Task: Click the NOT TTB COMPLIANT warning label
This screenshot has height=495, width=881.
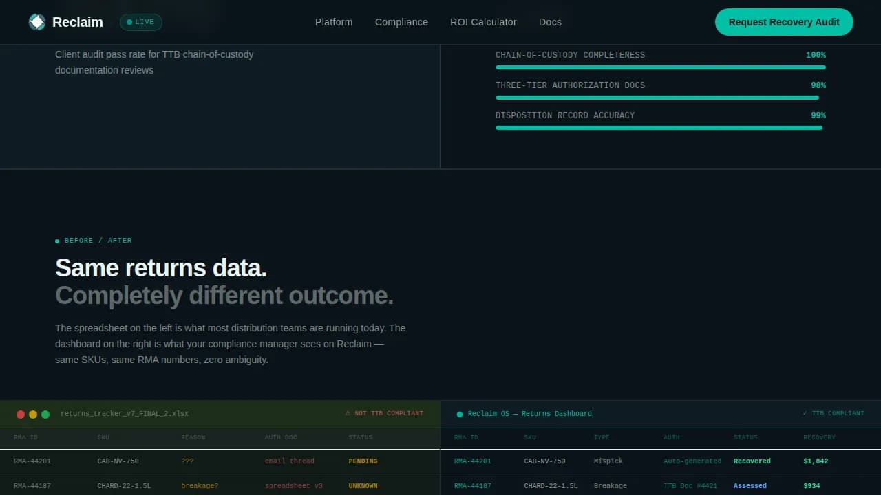Action: 384,414
